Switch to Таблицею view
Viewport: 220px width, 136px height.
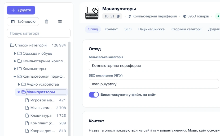pyautogui.click(x=23, y=22)
